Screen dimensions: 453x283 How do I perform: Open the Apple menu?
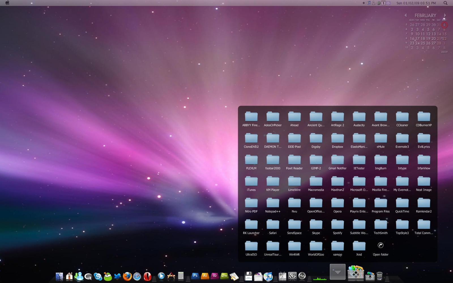pyautogui.click(x=7, y=3)
